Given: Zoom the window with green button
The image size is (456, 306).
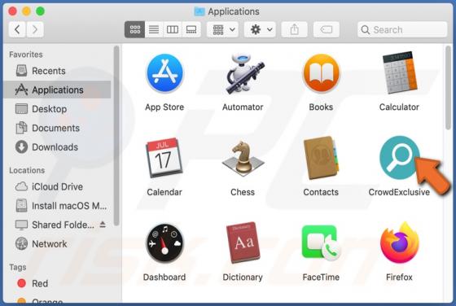Looking at the screenshot, I should click(40, 11).
